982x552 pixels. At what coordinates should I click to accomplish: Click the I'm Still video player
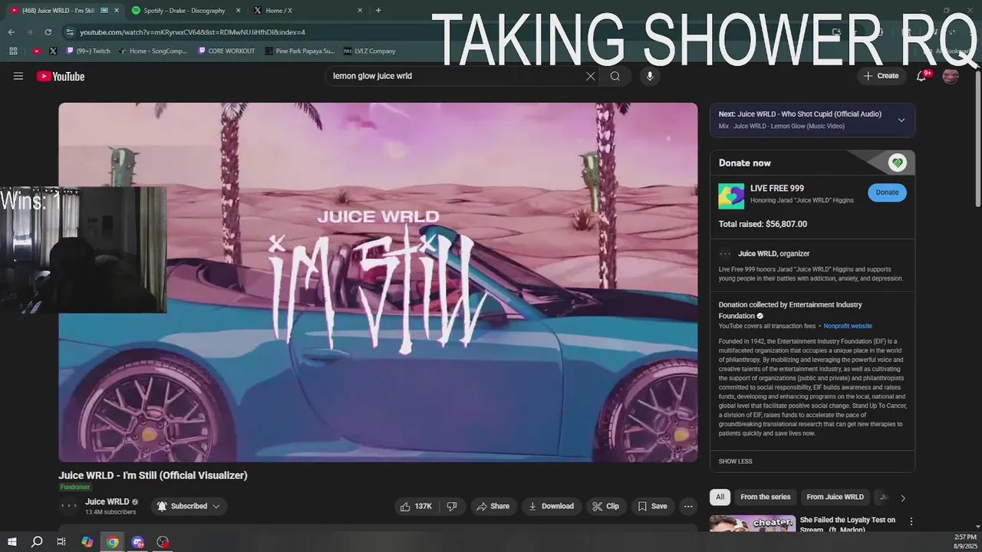[378, 282]
